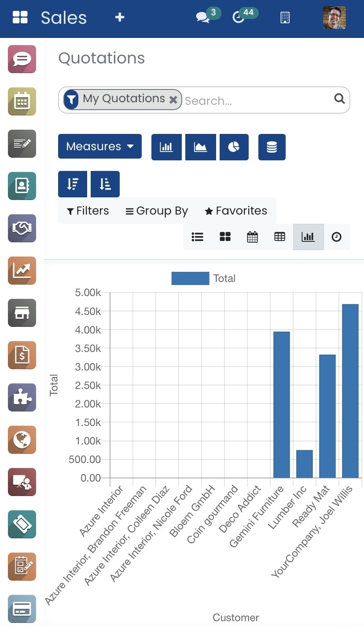Open the Discuss app in sidebar
Image resolution: width=364 pixels, height=626 pixels.
pos(22,59)
